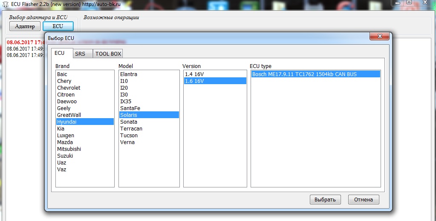Select Luxgen brand
This screenshot has width=436, height=221.
point(85,135)
